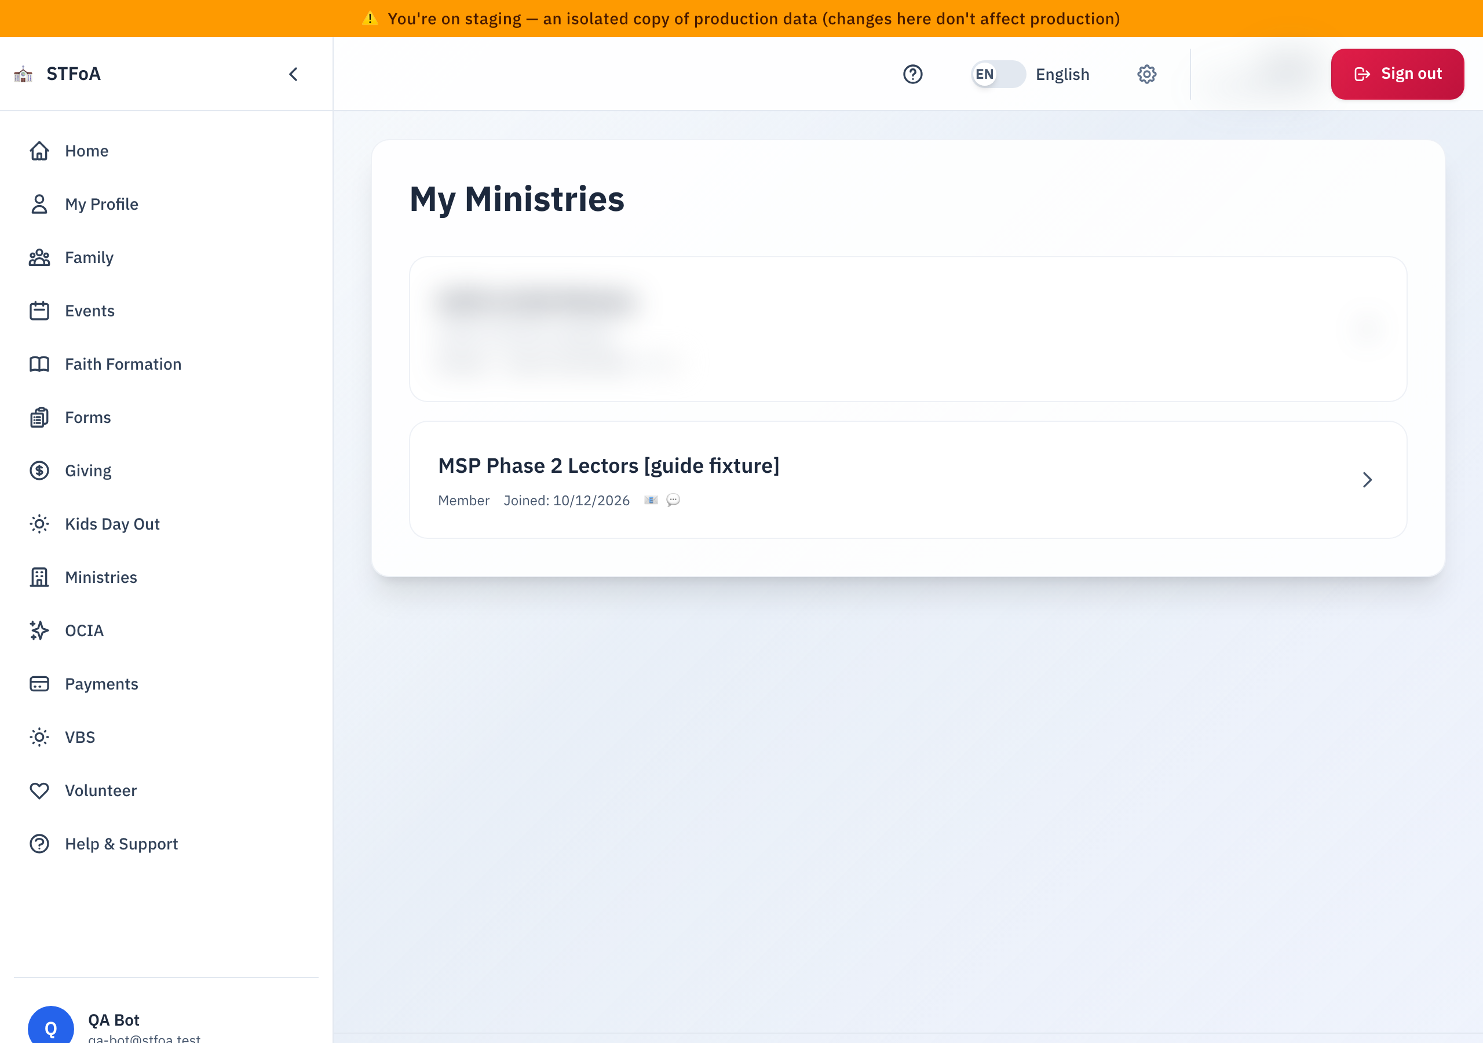Click the Volunteer sidebar link

tap(166, 790)
